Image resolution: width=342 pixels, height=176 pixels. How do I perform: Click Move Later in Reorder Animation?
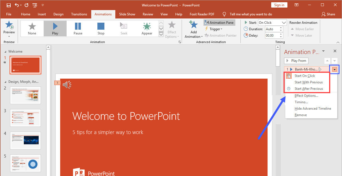[x=301, y=36]
